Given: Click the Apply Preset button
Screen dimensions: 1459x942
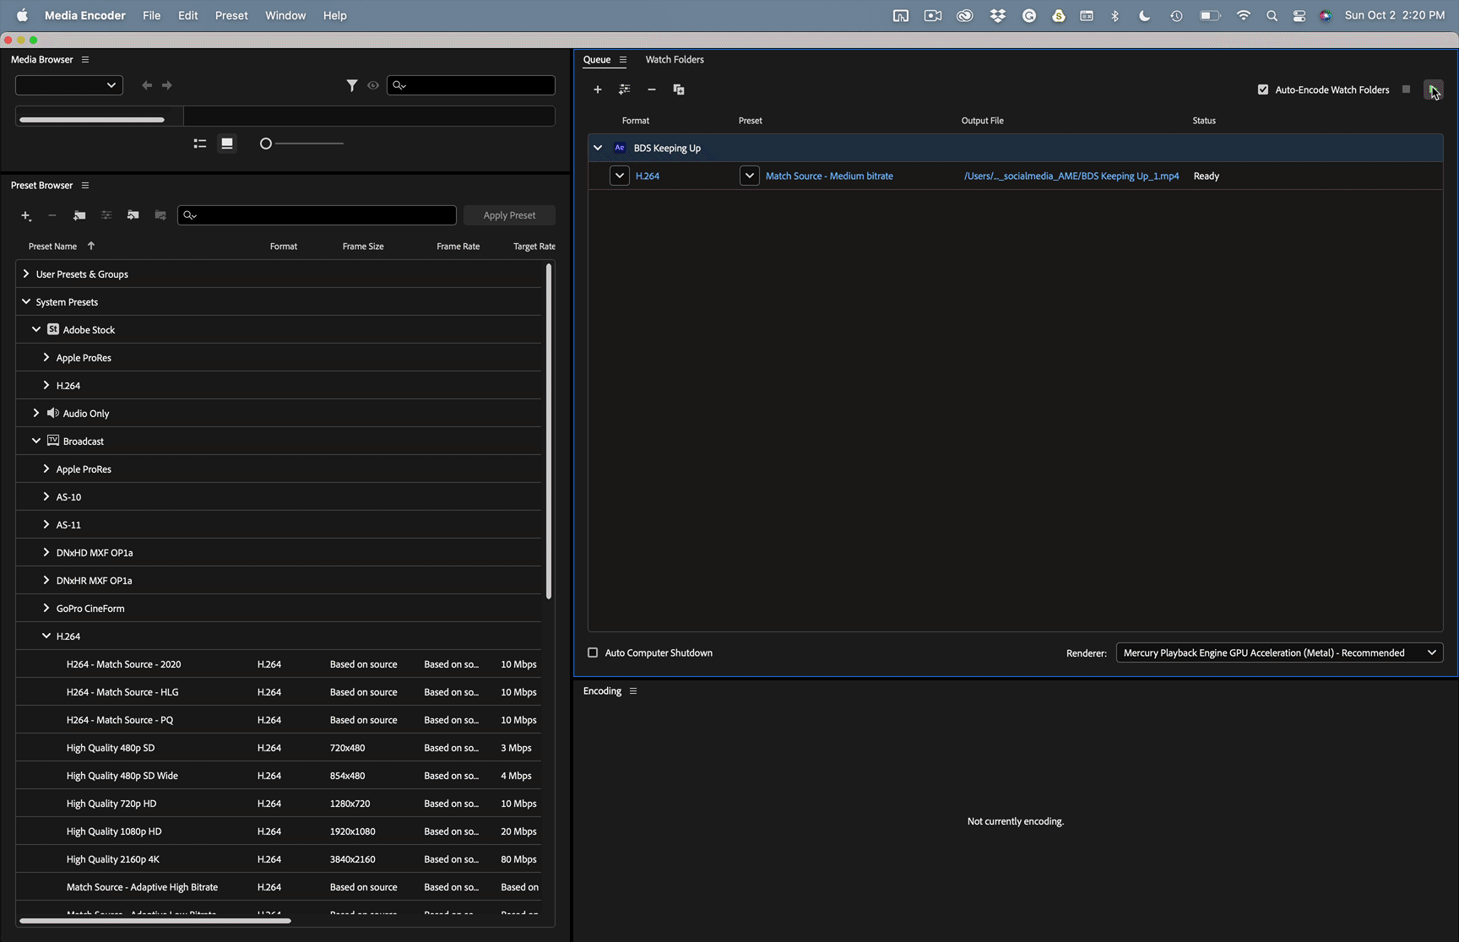Looking at the screenshot, I should click(509, 215).
